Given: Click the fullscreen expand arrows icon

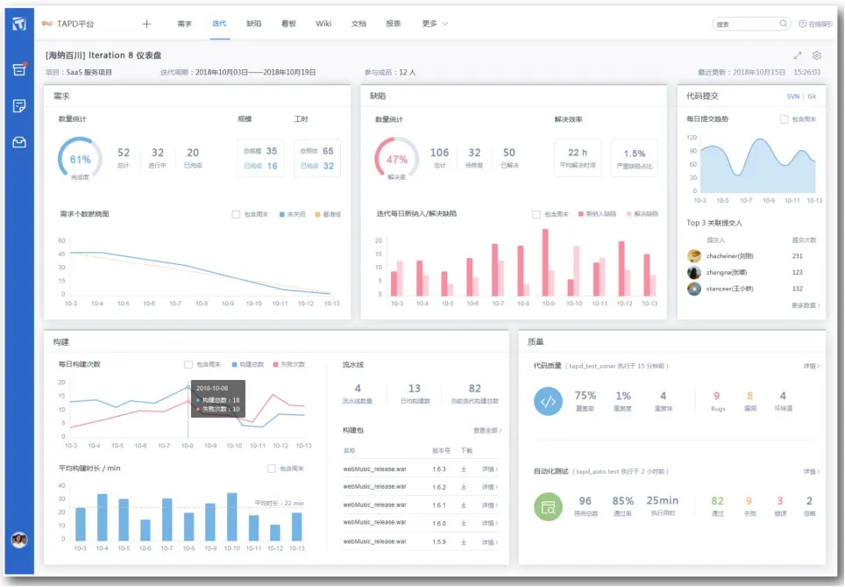Looking at the screenshot, I should (x=798, y=55).
